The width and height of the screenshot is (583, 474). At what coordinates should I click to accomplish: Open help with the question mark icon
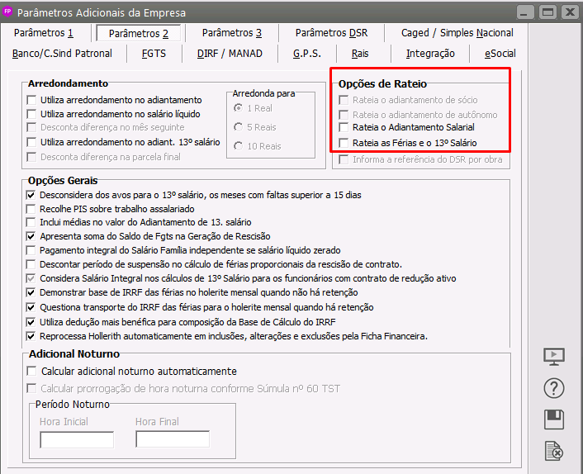554,387
